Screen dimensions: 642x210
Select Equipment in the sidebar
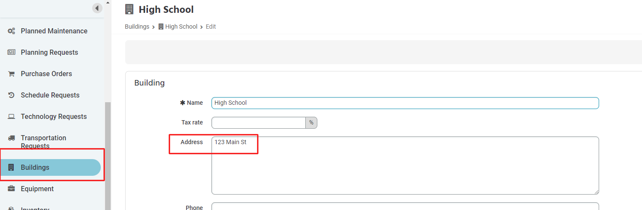[37, 189]
